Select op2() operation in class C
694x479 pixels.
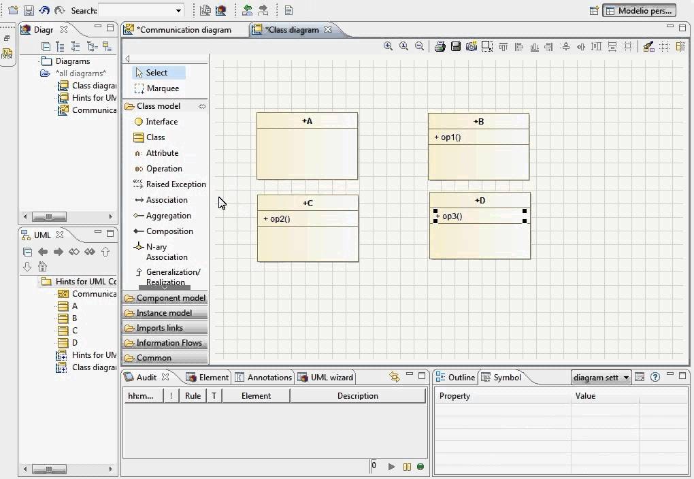coord(277,218)
